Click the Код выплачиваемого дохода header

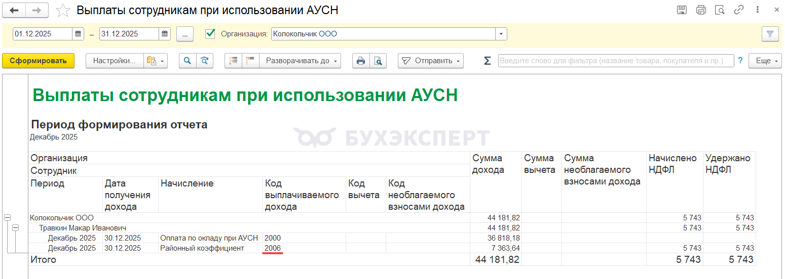[304, 195]
